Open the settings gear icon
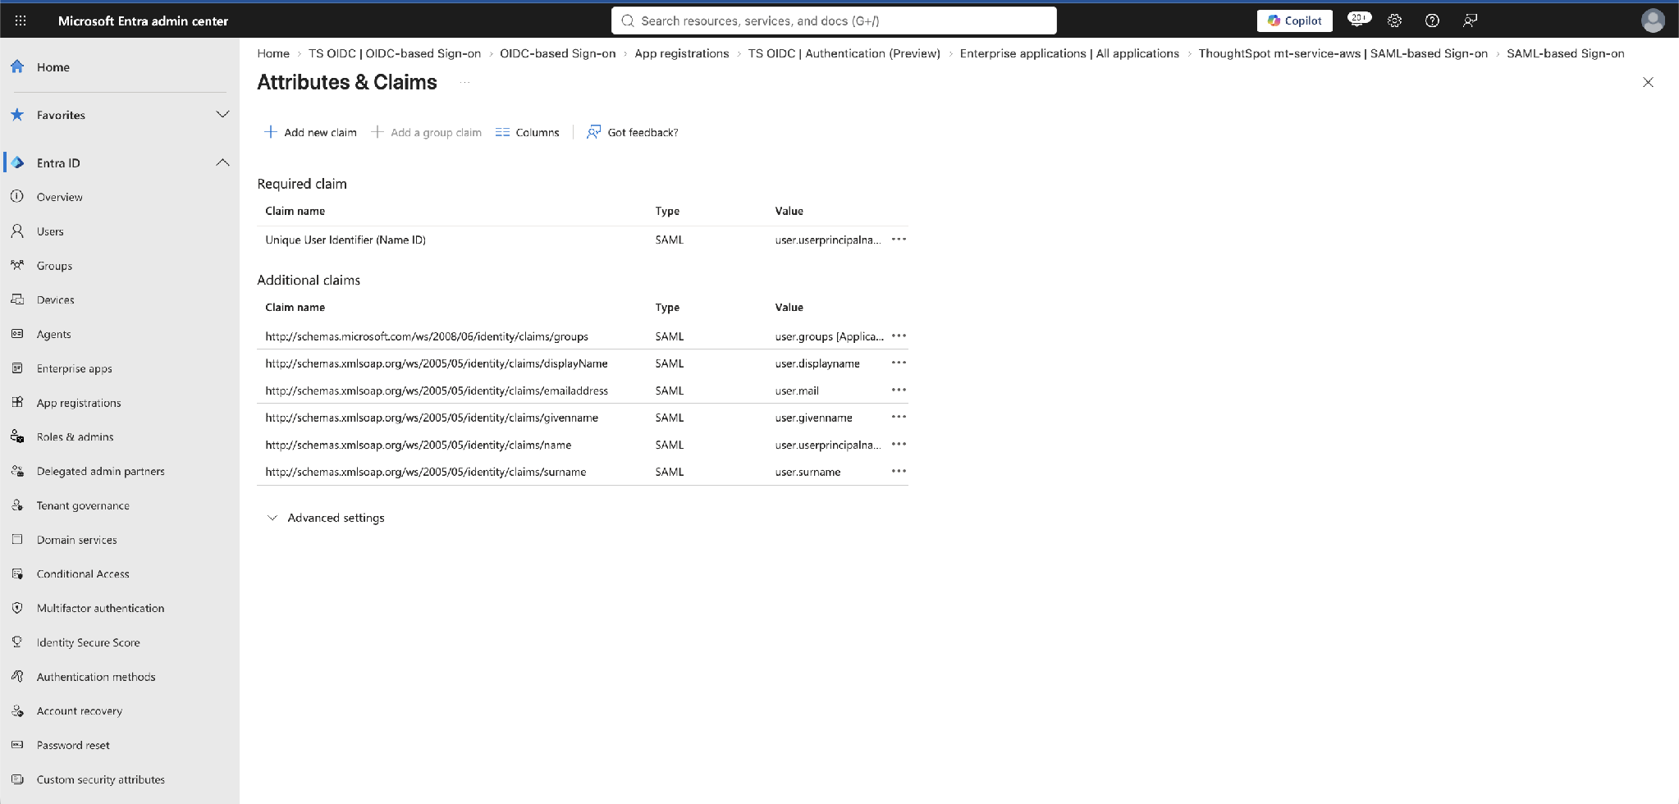This screenshot has width=1679, height=804. tap(1394, 21)
